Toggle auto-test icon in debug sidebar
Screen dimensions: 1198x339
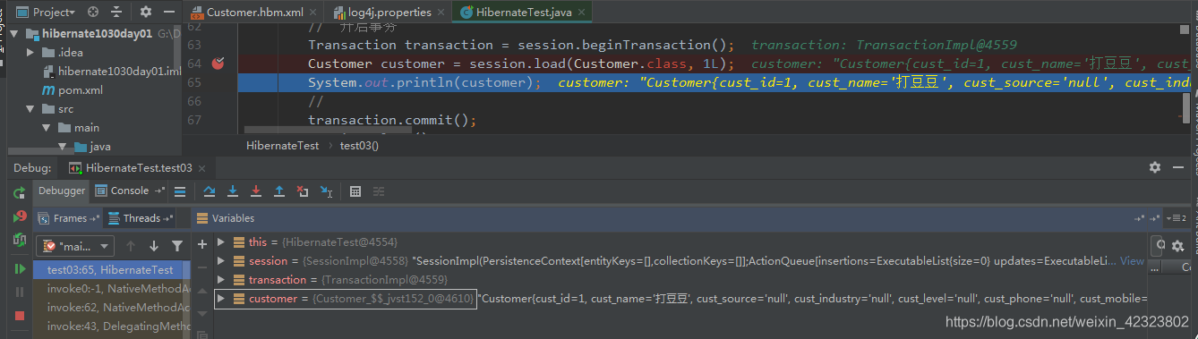(x=19, y=240)
